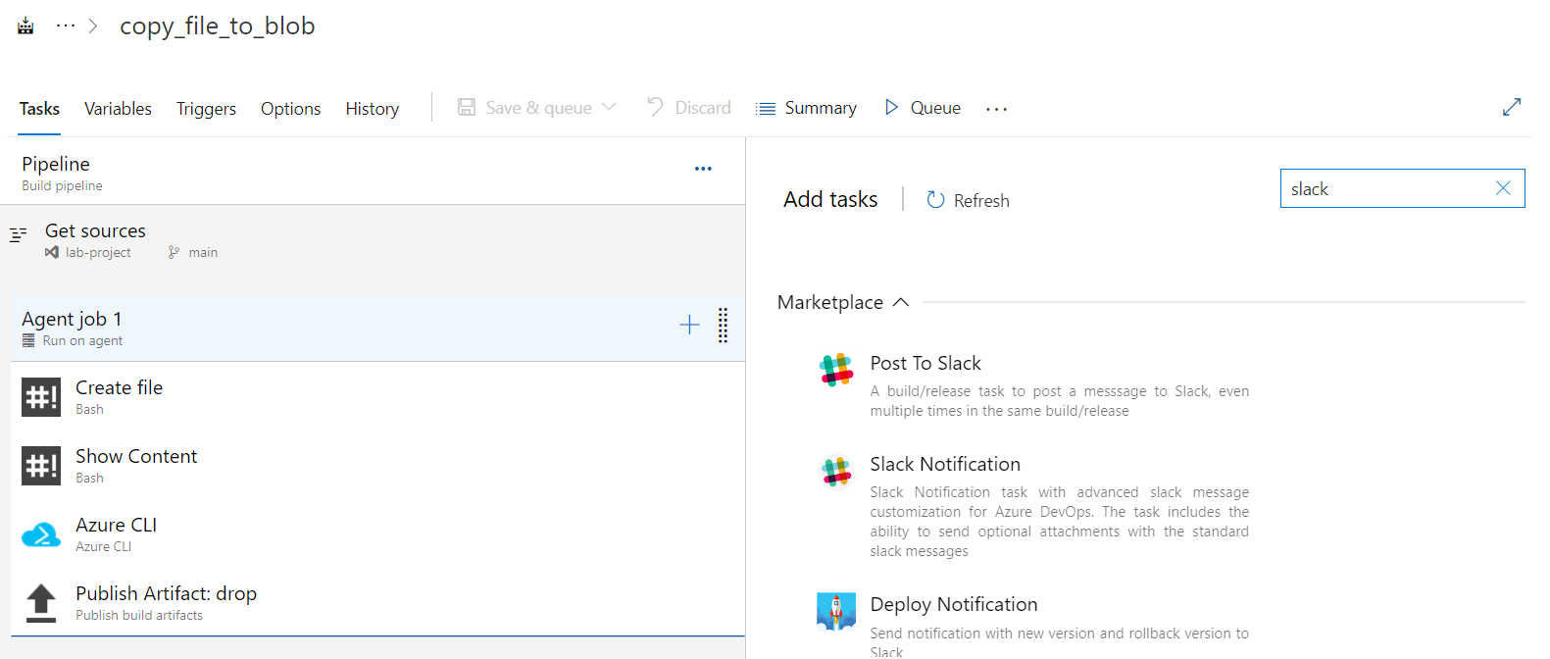Click the Slack Notification logo
Viewport: 1550px width, 659px height.
[x=836, y=472]
